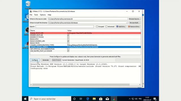Click CMake logo in title bar

(31, 11)
